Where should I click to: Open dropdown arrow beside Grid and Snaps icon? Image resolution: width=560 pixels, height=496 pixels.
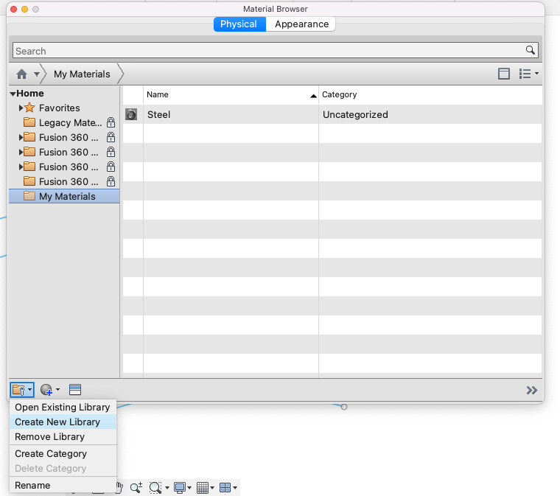[x=212, y=488]
